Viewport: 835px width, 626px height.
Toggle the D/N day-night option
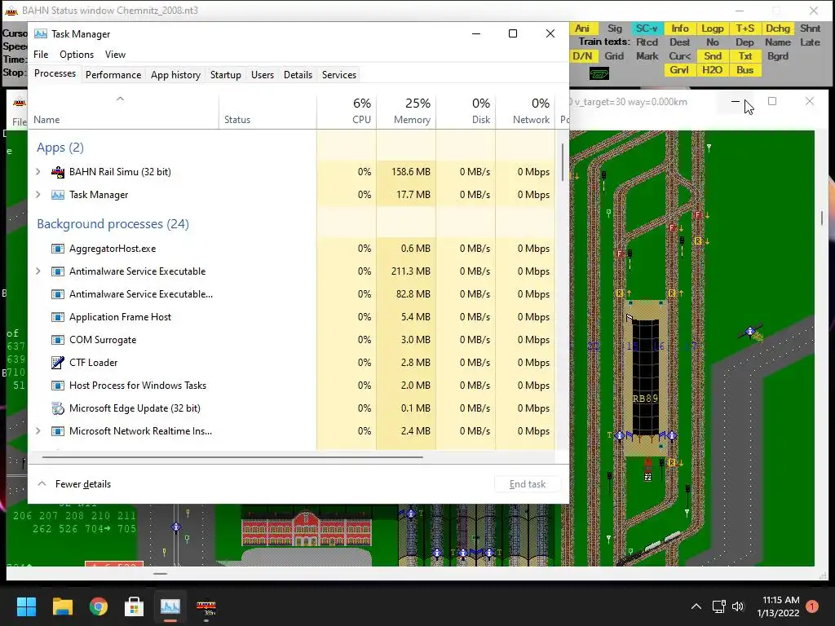point(582,56)
